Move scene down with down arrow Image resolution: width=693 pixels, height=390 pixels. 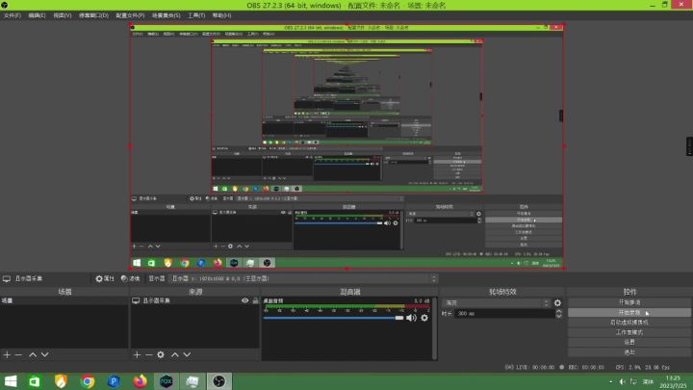pyautogui.click(x=44, y=354)
